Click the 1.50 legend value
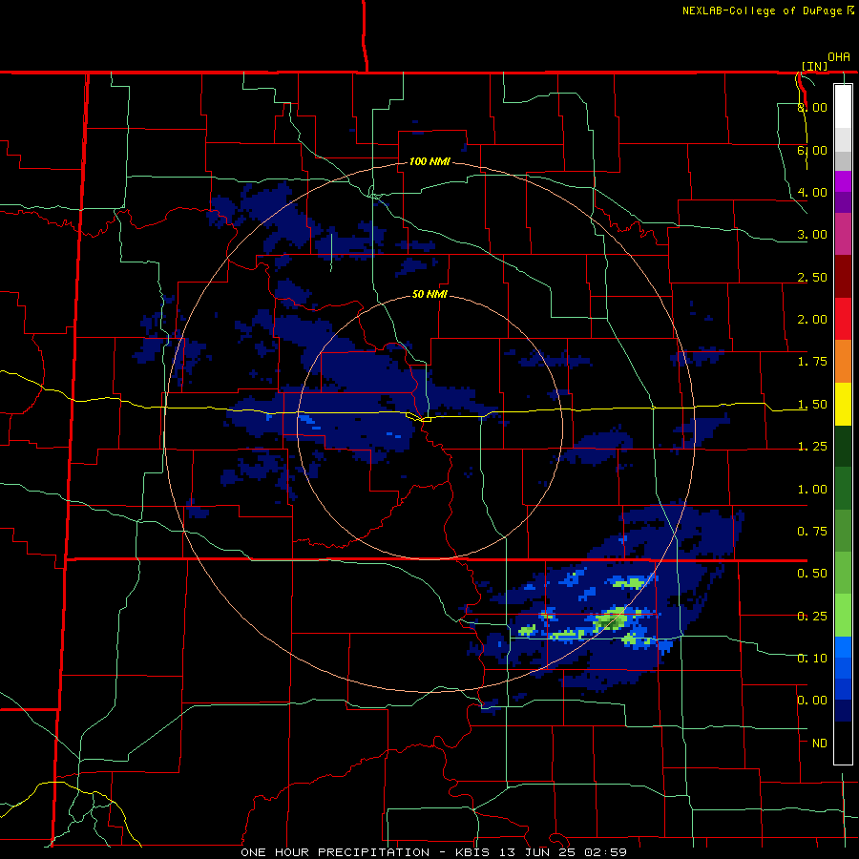Screen dimensions: 859x859 (x=812, y=405)
